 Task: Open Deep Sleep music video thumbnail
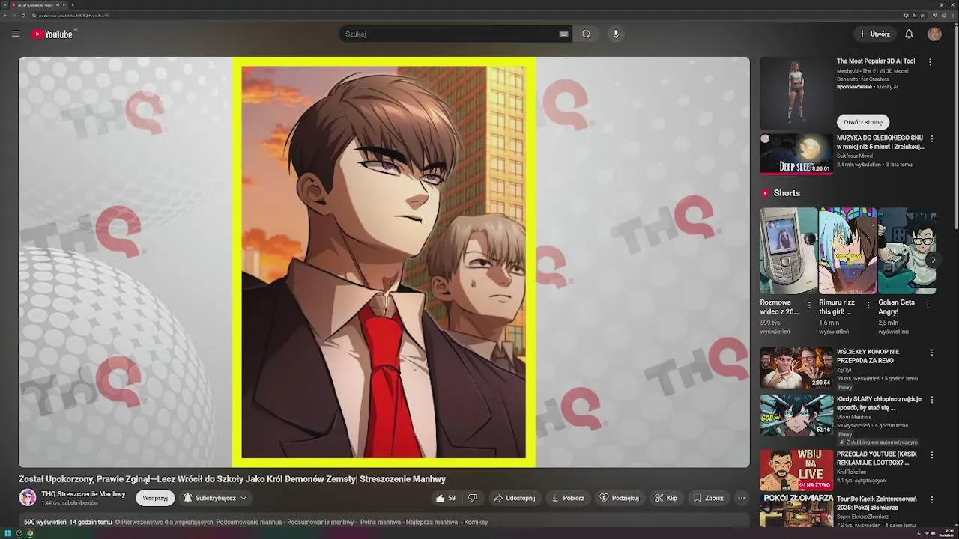point(796,154)
